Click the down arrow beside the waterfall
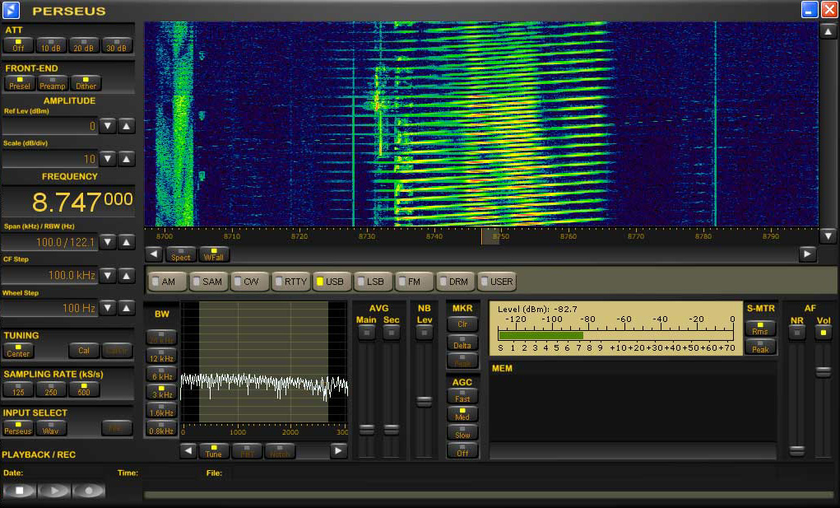Viewport: 840px width, 508px height. click(x=828, y=235)
